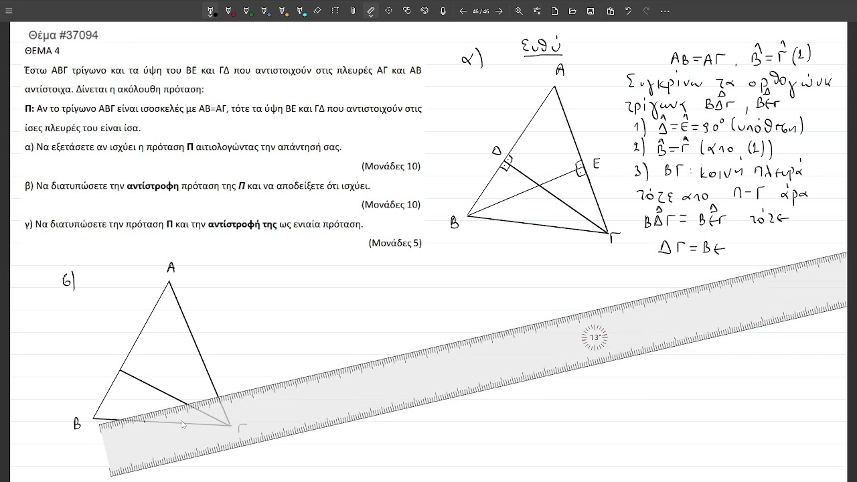Open the hamburger menu
The height and width of the screenshot is (482, 857).
click(x=9, y=11)
